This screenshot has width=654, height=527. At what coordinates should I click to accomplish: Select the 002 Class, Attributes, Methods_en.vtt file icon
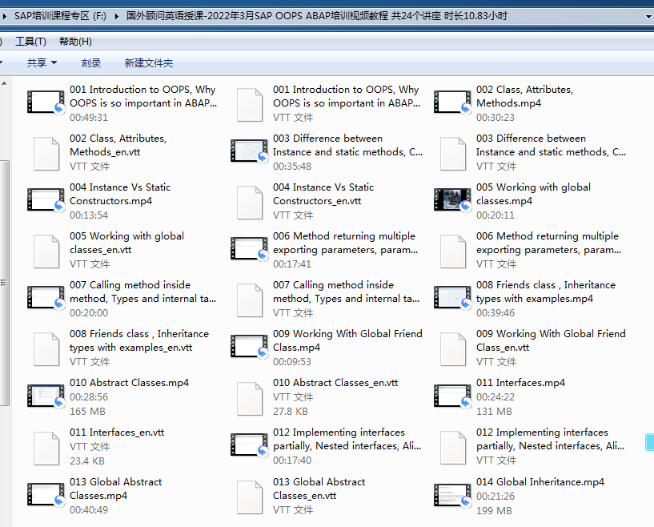(x=46, y=154)
